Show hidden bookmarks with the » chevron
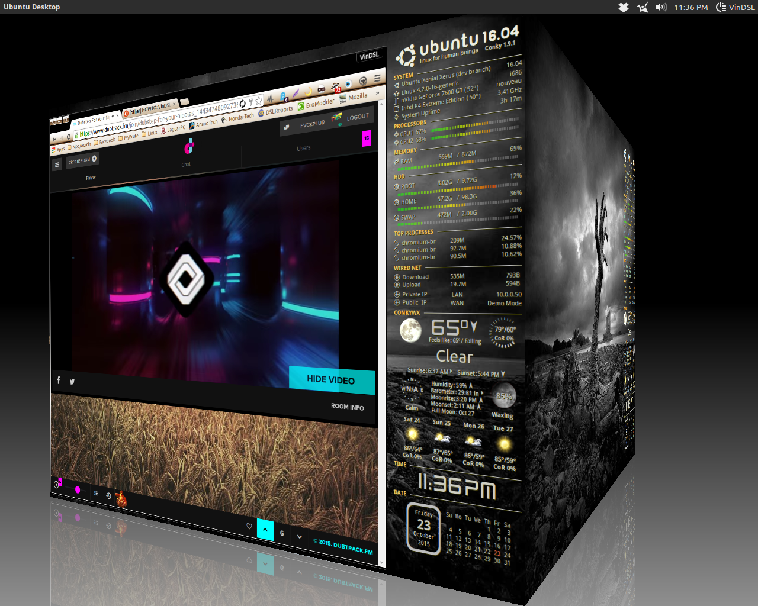The width and height of the screenshot is (758, 606). (377, 93)
